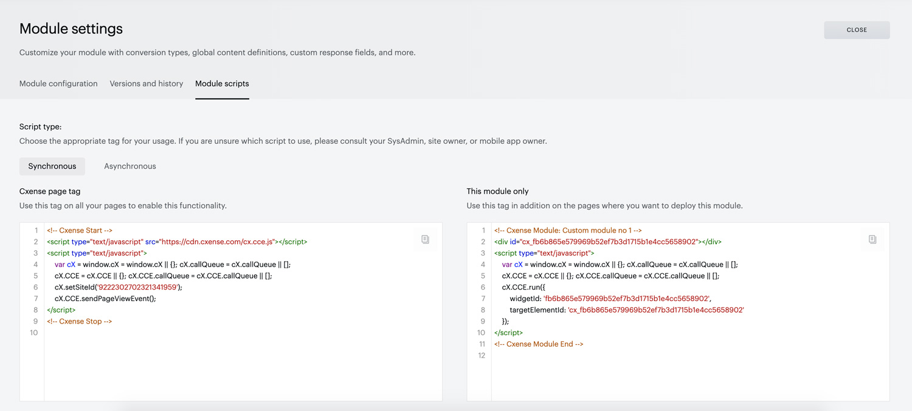Click the Cxense Module End comment line
912x411 pixels.
click(539, 344)
